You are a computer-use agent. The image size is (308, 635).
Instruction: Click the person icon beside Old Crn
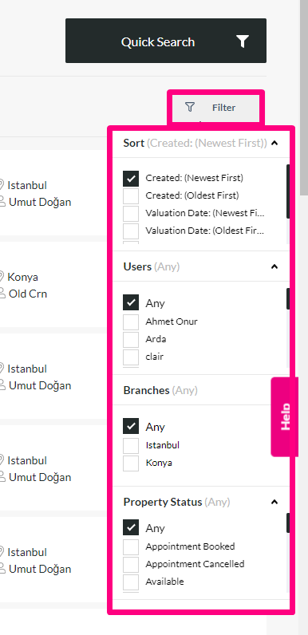[x=2, y=294]
